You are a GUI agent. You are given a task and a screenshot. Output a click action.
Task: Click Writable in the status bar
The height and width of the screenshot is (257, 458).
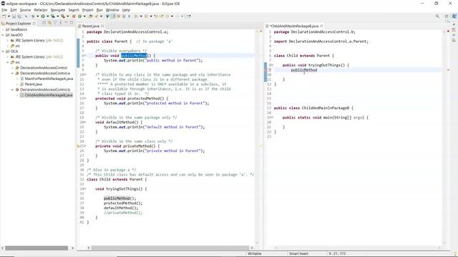tap(255, 253)
